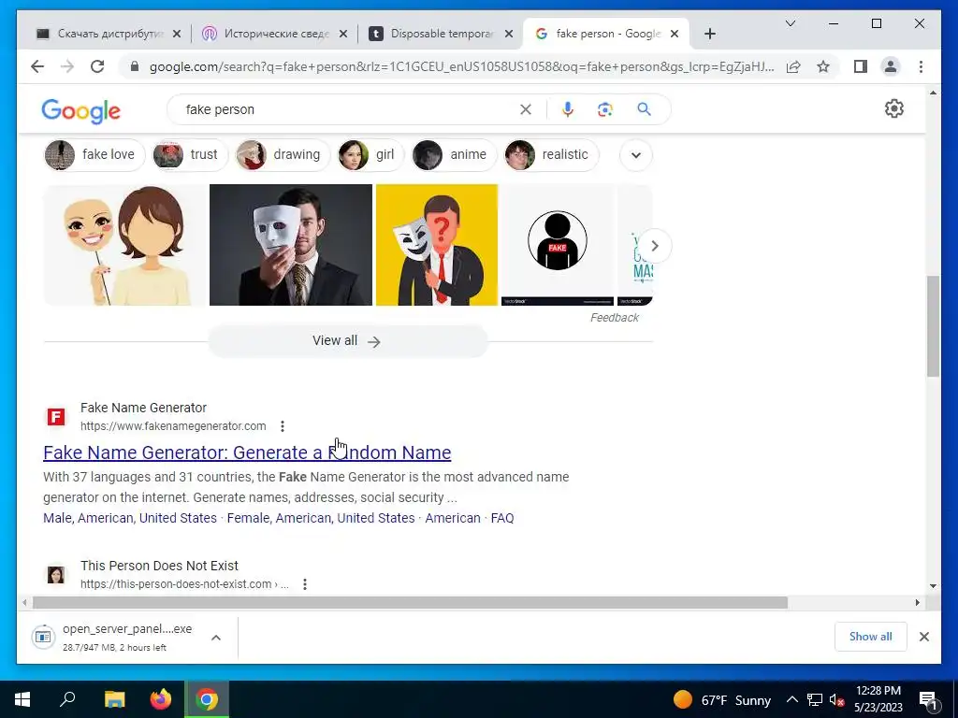The width and height of the screenshot is (958, 718).
Task: Show hidden system tray icons
Action: pos(791,699)
